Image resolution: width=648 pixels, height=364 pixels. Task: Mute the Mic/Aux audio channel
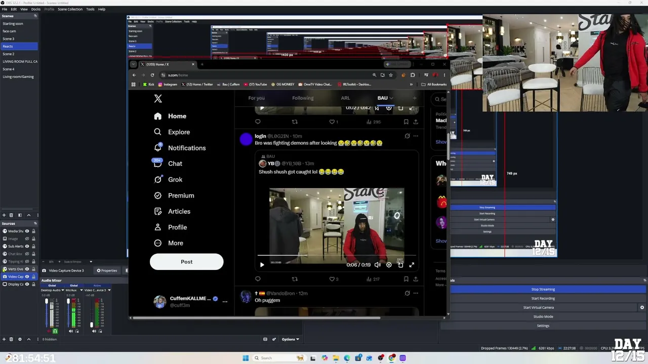click(x=71, y=331)
